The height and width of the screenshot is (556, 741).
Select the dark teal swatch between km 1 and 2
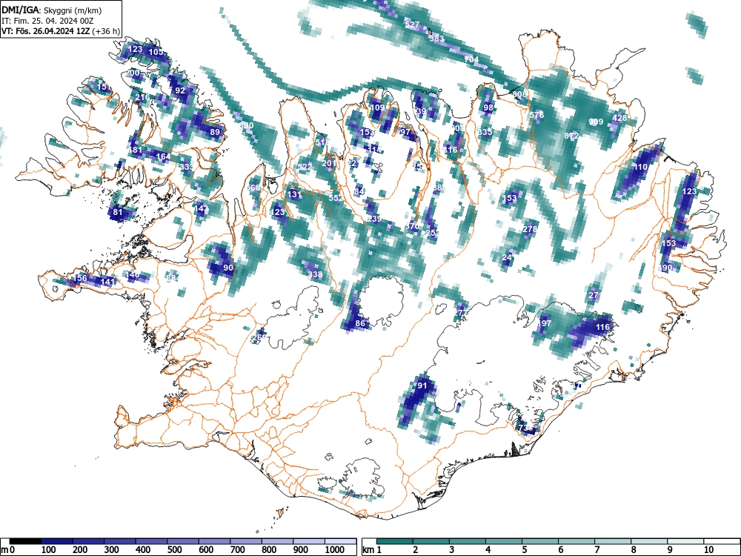tap(395, 541)
